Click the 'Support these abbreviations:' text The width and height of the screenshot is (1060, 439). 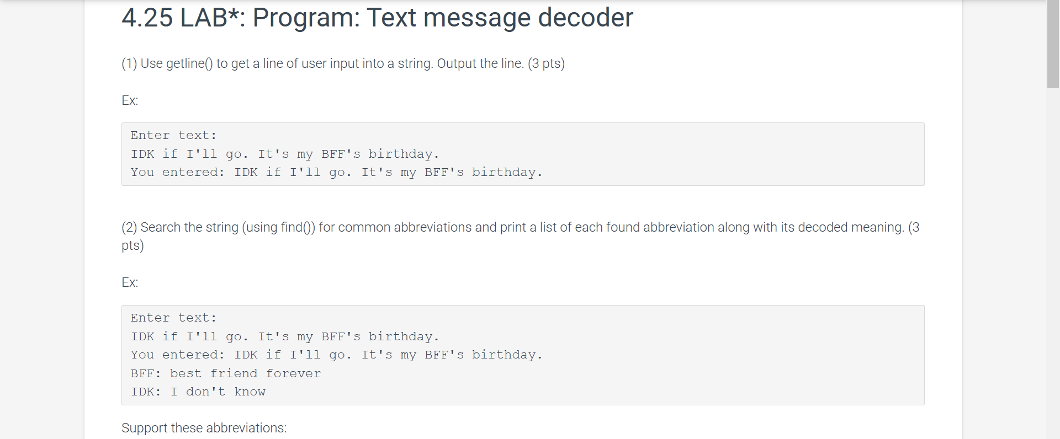click(x=204, y=428)
